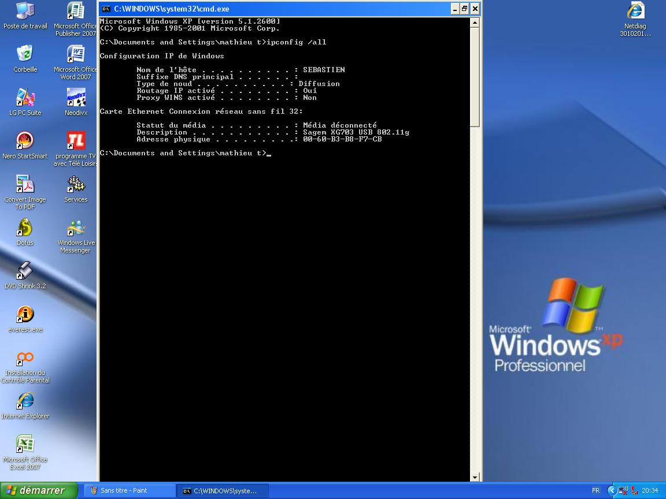Select the Microsoft Office Word 2007 shortcut

point(76,62)
